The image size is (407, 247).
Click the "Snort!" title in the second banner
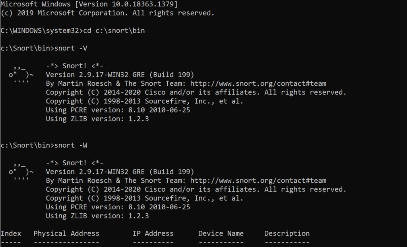coord(74,163)
